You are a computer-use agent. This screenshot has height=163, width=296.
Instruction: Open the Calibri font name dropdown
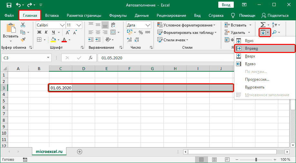(62, 25)
